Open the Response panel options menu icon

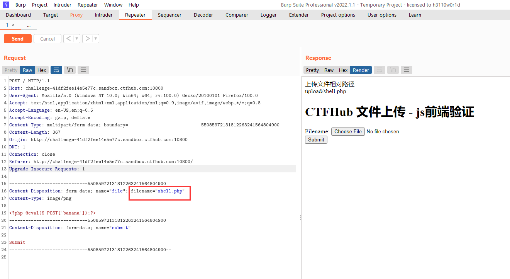point(407,70)
